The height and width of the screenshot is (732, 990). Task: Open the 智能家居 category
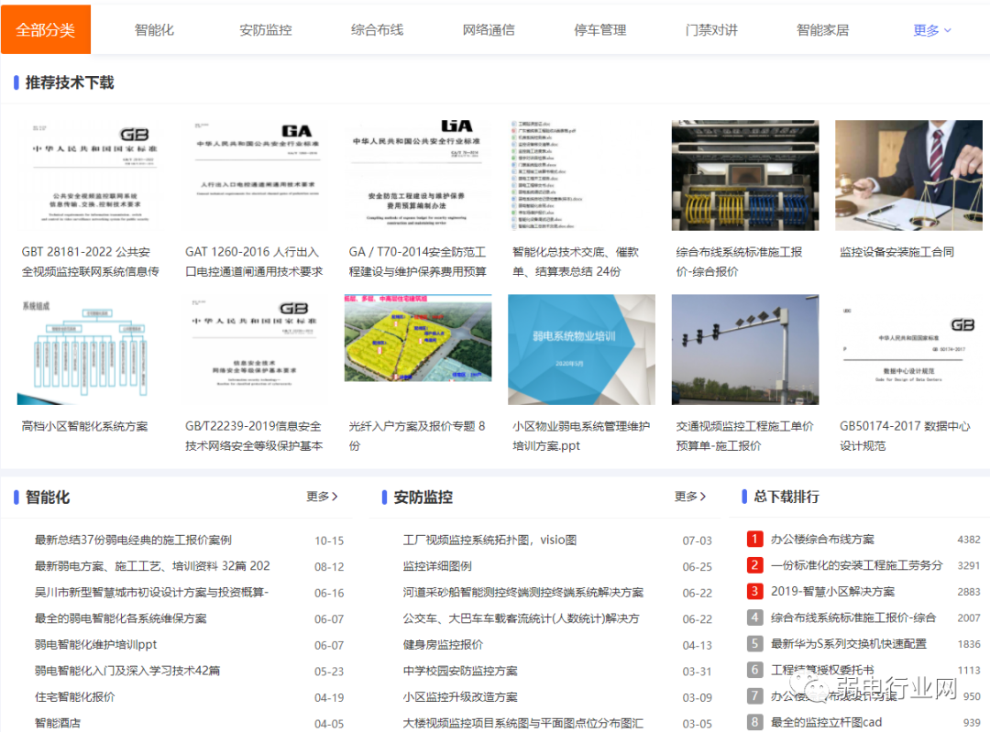tap(823, 28)
